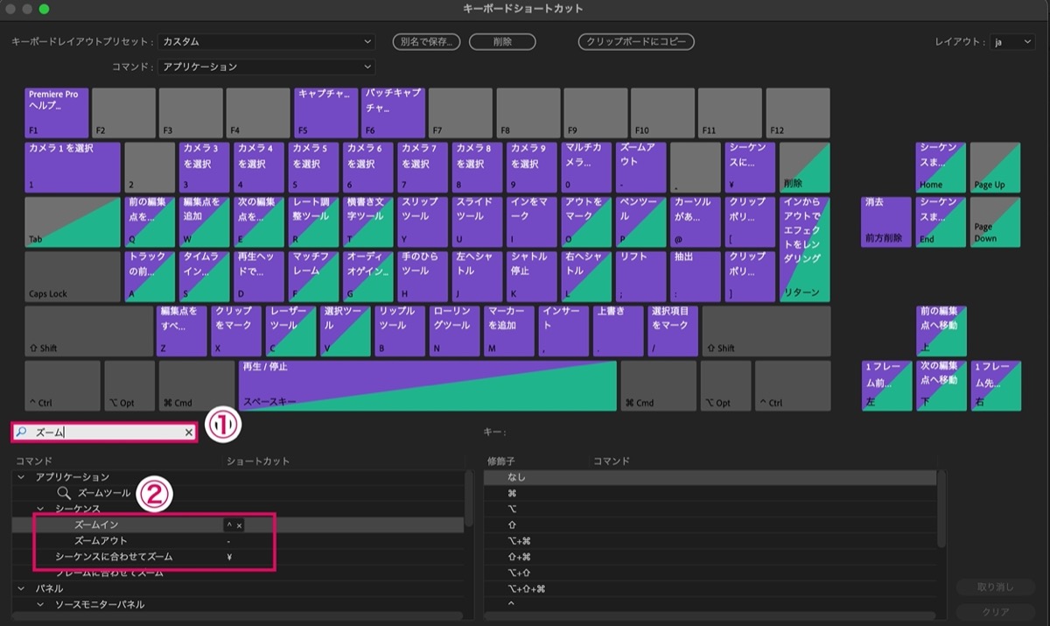Click the H 手のひらツール key
Screen dimensions: 1050x626
point(423,276)
